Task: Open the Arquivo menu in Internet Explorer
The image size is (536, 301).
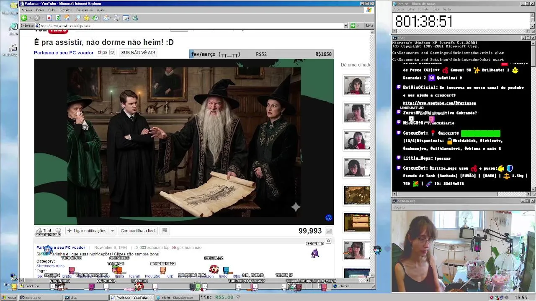Action: pos(26,10)
